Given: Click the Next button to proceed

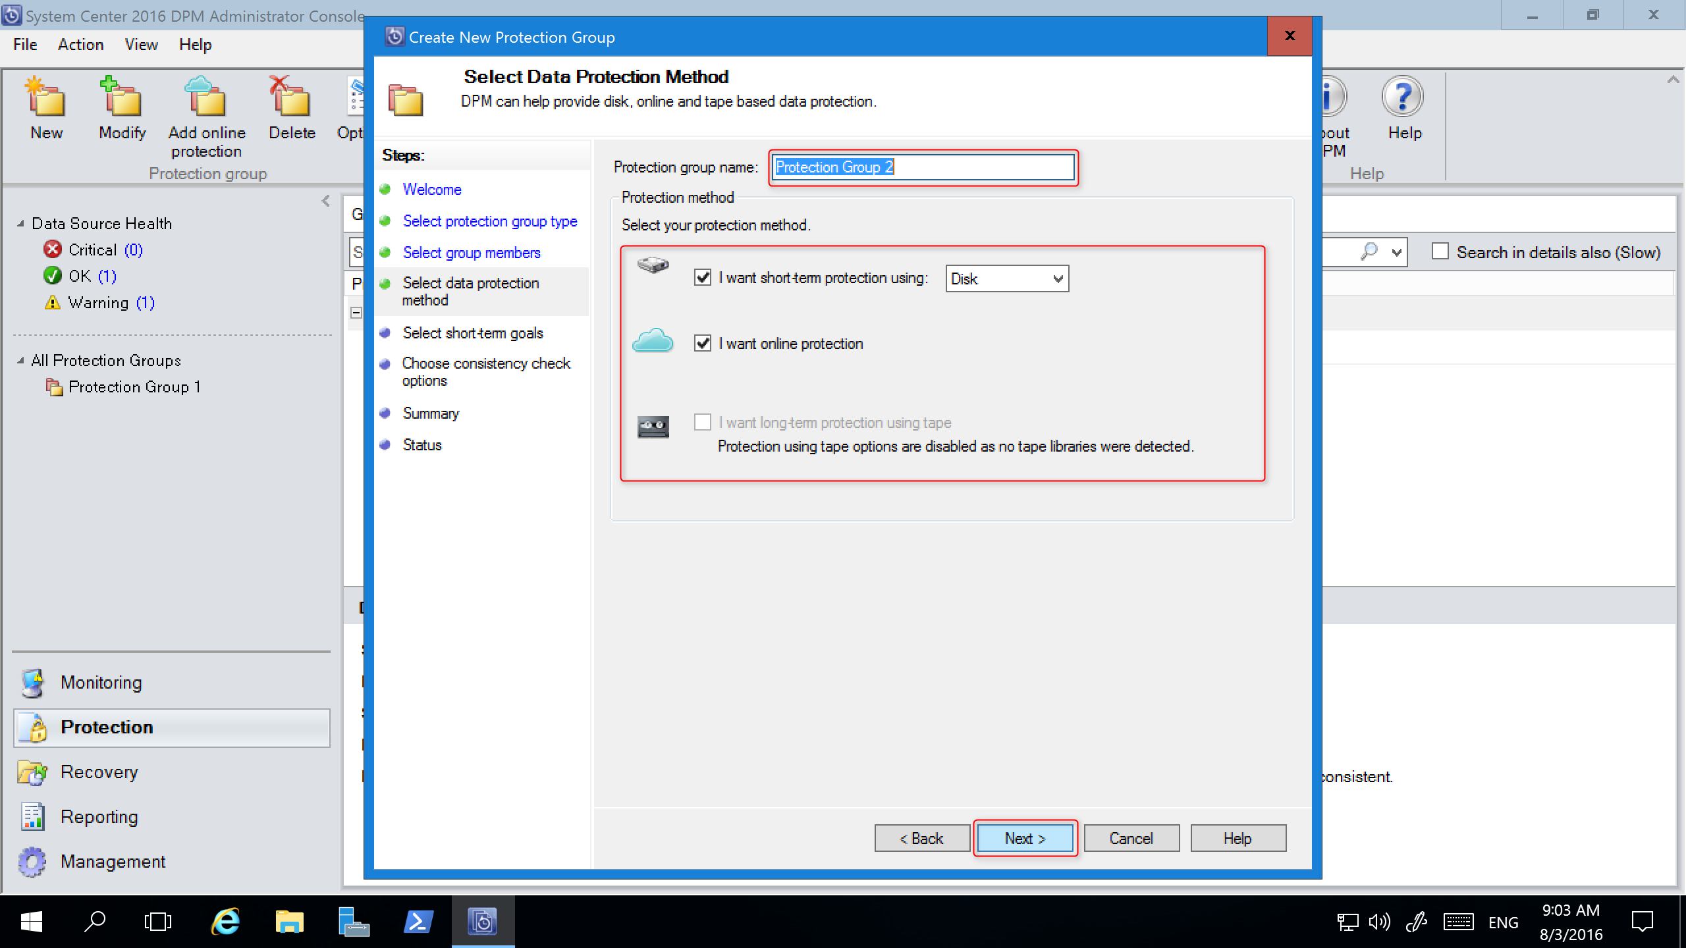Looking at the screenshot, I should 1023,838.
